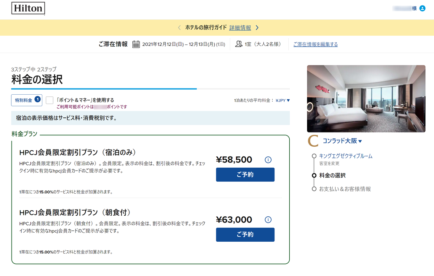The image size is (434, 276).
Task: Click the 特別料金 button
Action: tap(27, 100)
